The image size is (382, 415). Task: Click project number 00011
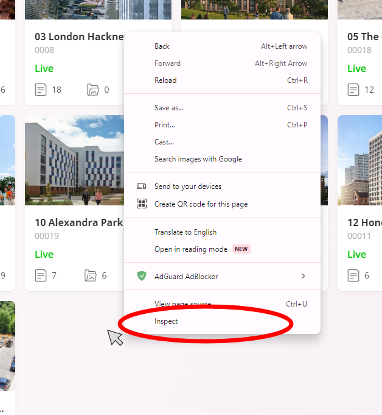click(x=359, y=236)
